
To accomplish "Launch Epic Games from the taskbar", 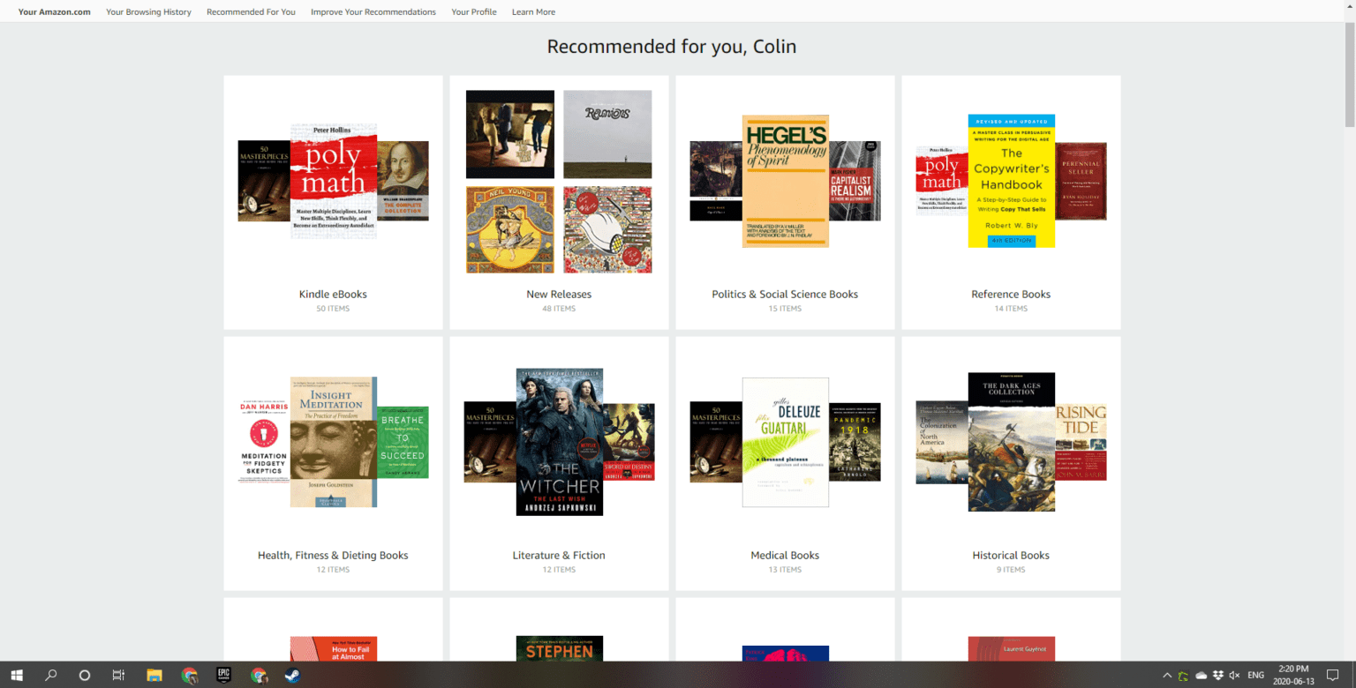I will (x=223, y=675).
